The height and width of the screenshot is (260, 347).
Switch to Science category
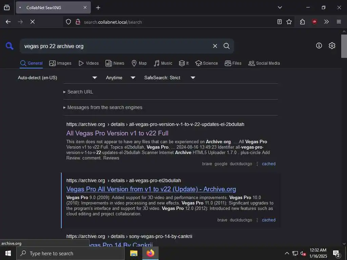[x=206, y=63]
